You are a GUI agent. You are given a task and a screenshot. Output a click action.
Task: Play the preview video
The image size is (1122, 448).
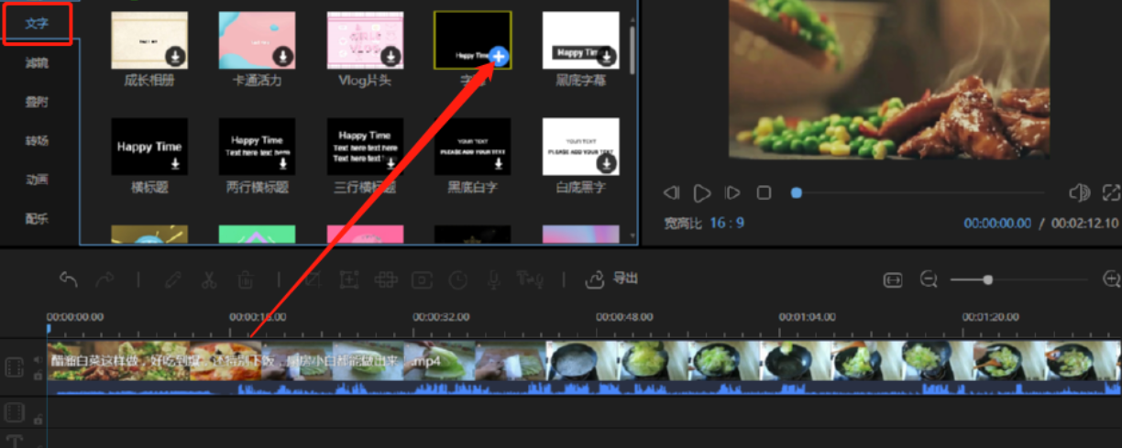tap(702, 192)
